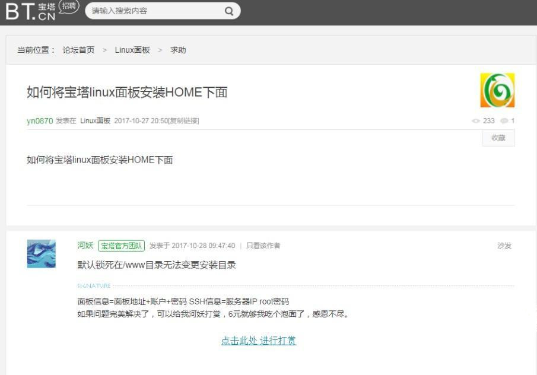The width and height of the screenshot is (537, 375).
Task: Open the 点击此处 进行打赏 reward link
Action: 259,341
